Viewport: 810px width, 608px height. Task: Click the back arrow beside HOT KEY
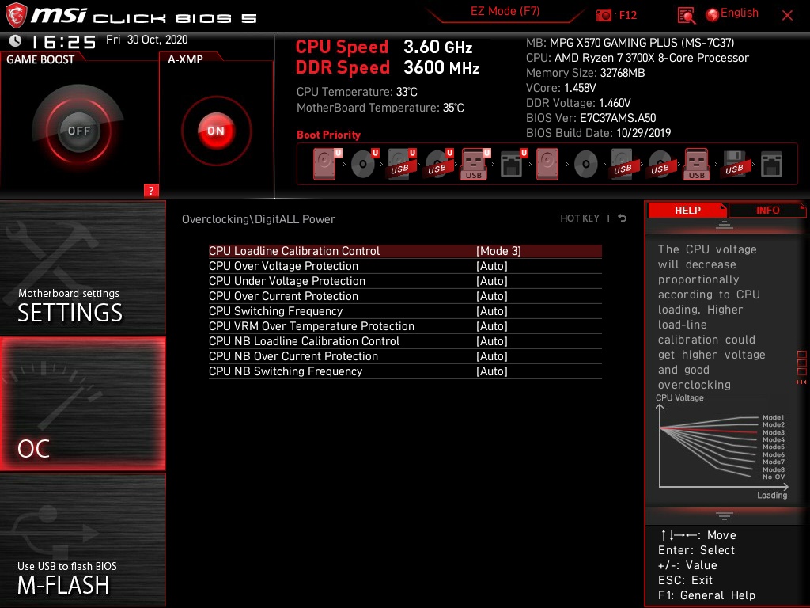pos(623,218)
